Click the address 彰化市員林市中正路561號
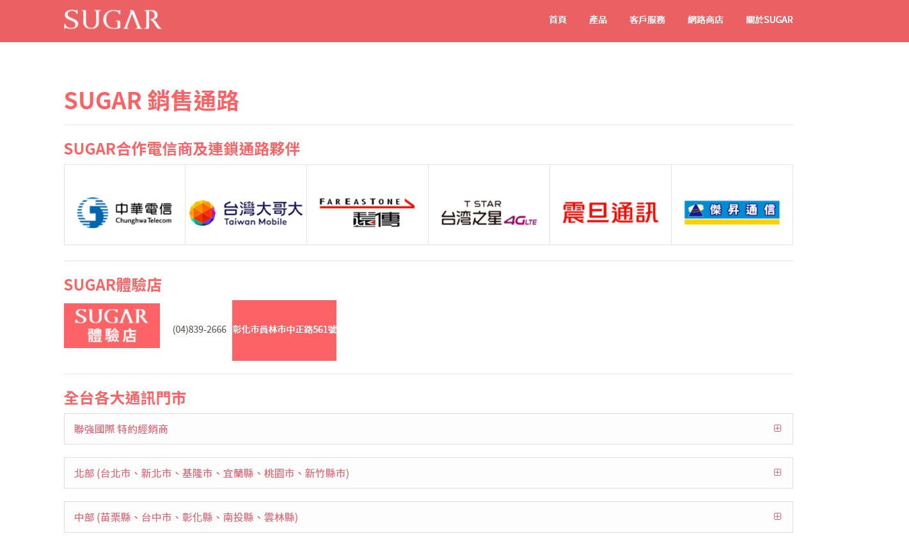Viewport: 909px width, 539px height. [285, 330]
